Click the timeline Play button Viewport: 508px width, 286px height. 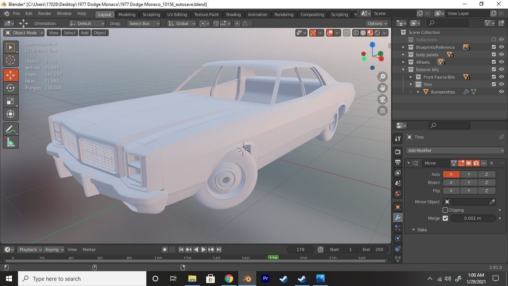(204, 250)
